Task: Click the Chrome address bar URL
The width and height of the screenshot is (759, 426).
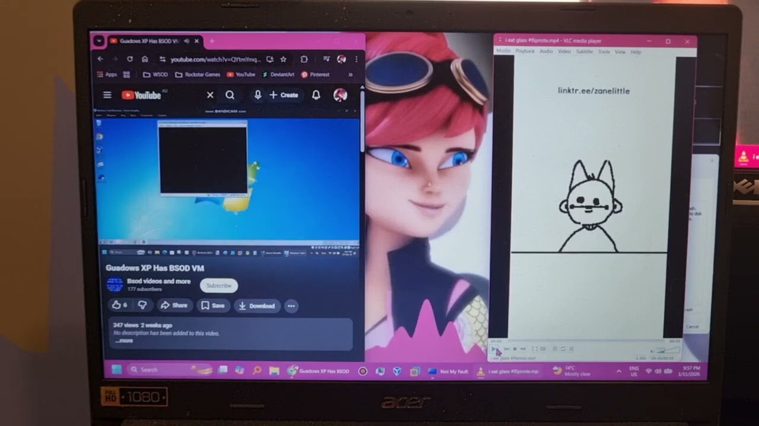Action: tap(215, 59)
